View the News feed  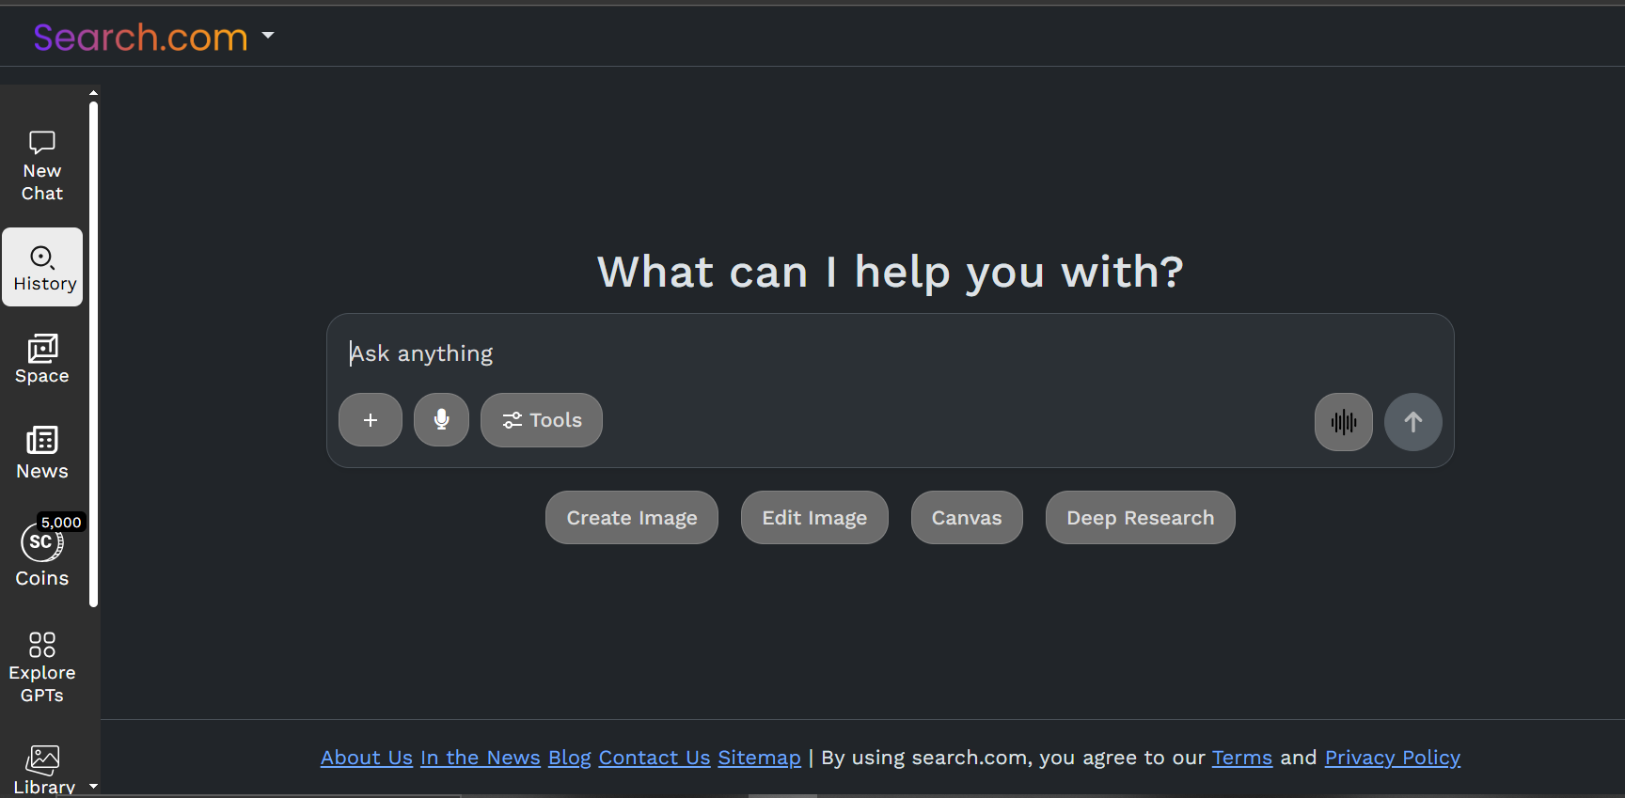click(41, 453)
